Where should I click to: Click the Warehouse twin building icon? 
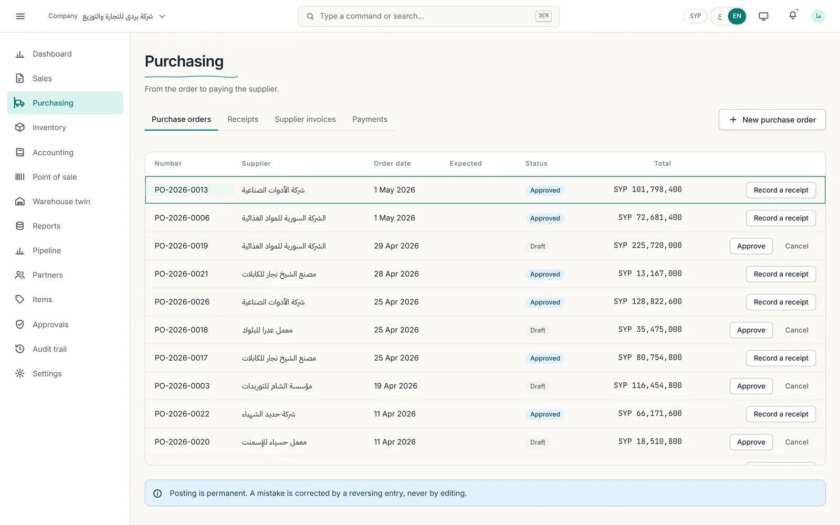coord(20,202)
